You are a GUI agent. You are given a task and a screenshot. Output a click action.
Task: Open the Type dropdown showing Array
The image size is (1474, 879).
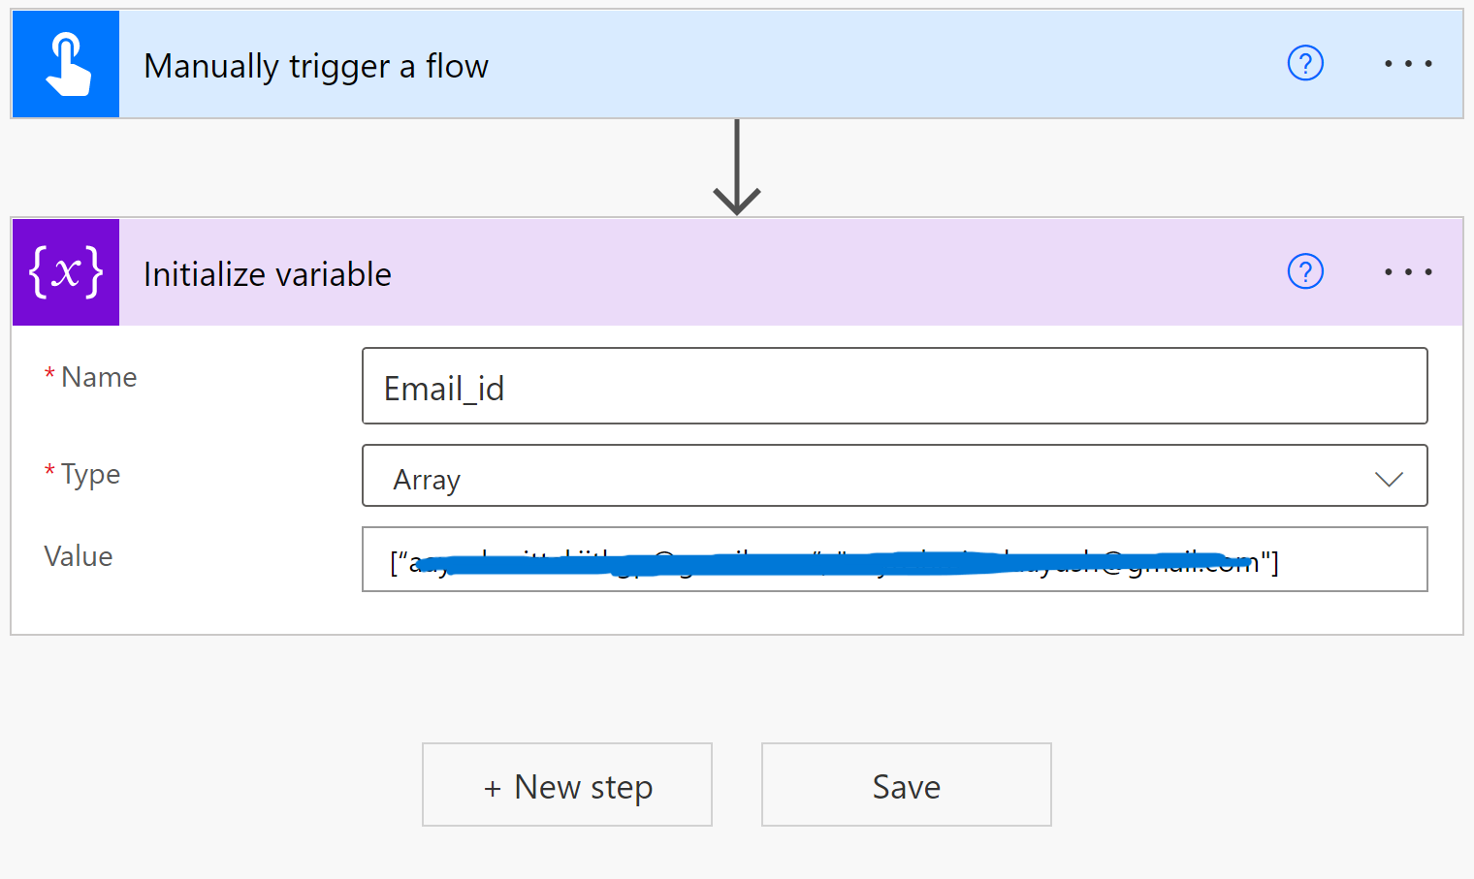click(x=873, y=476)
